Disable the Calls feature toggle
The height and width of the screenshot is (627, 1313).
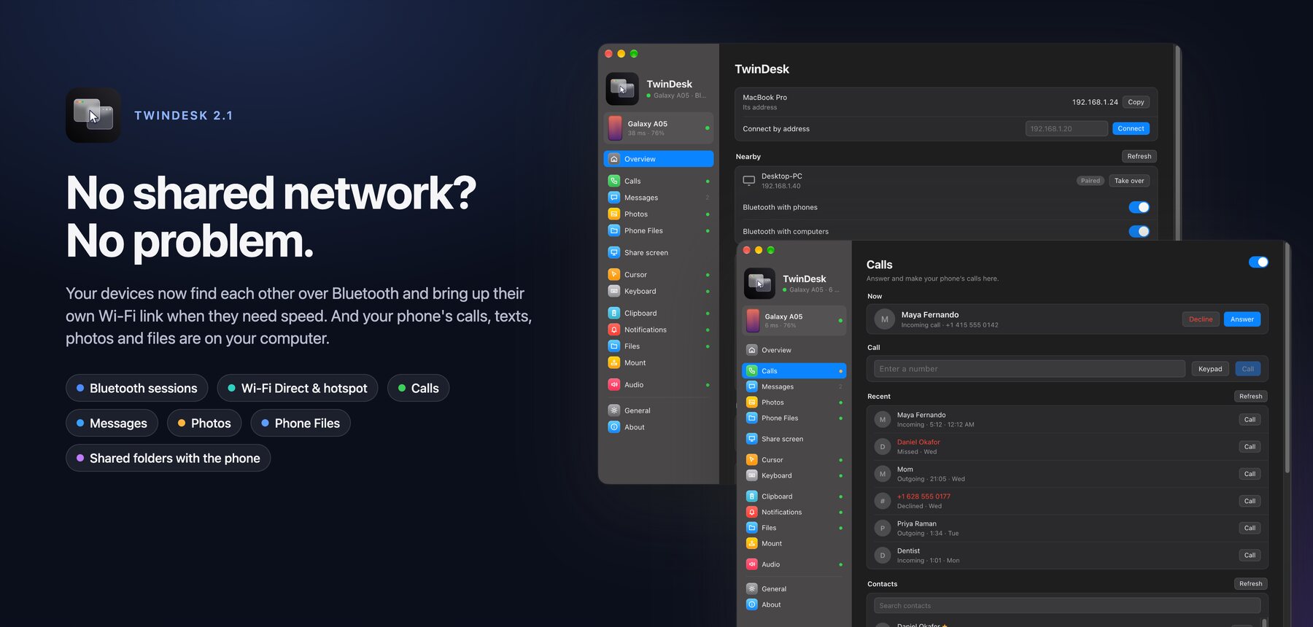click(x=1258, y=262)
